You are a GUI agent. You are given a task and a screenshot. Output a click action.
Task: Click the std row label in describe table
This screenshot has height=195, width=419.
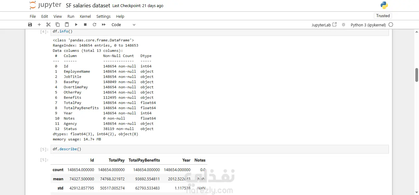(60, 188)
